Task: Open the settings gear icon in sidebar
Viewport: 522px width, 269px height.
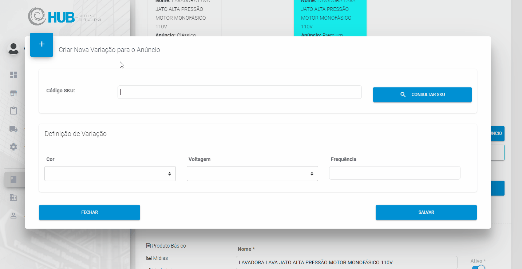Action: coord(13,147)
